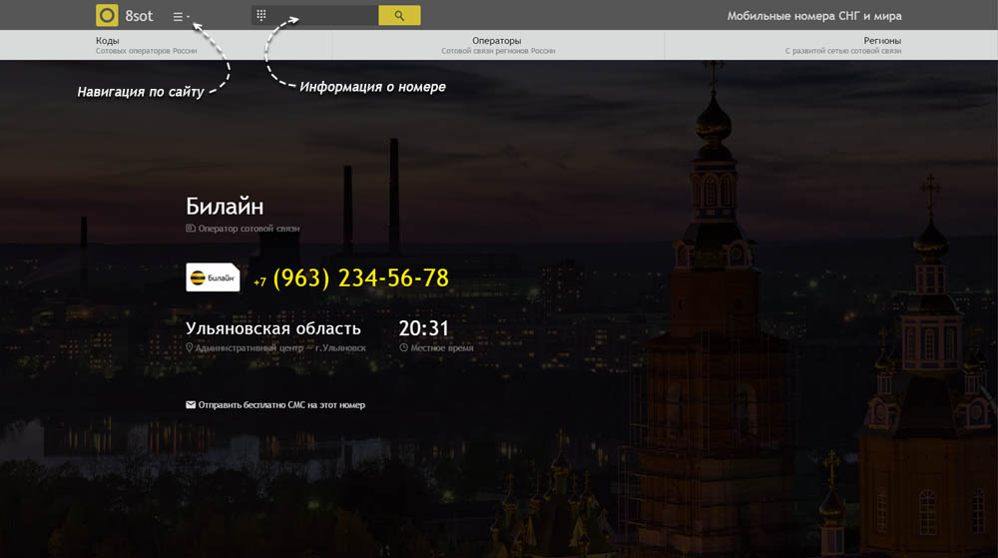Click the dial pad icon in the search field
This screenshot has height=558, width=998.
tap(260, 15)
